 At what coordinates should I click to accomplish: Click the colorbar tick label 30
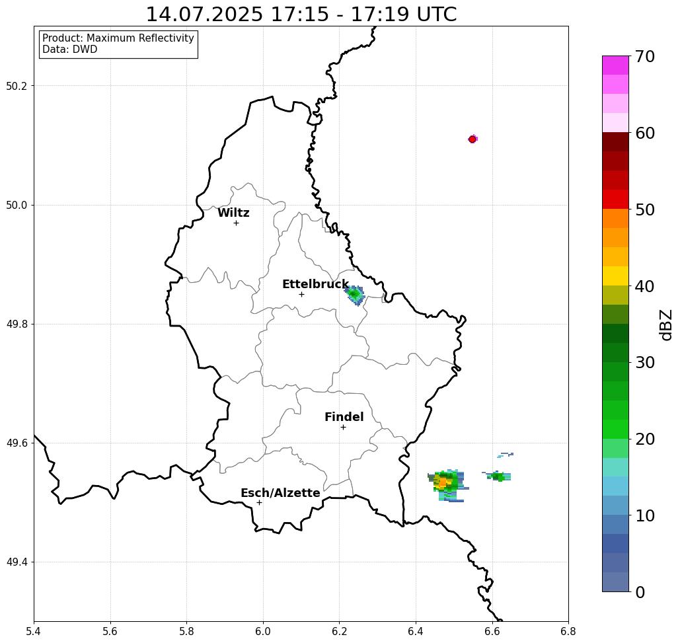tap(645, 362)
